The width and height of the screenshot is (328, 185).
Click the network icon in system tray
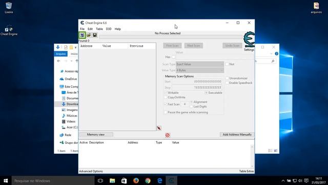(x=295, y=180)
